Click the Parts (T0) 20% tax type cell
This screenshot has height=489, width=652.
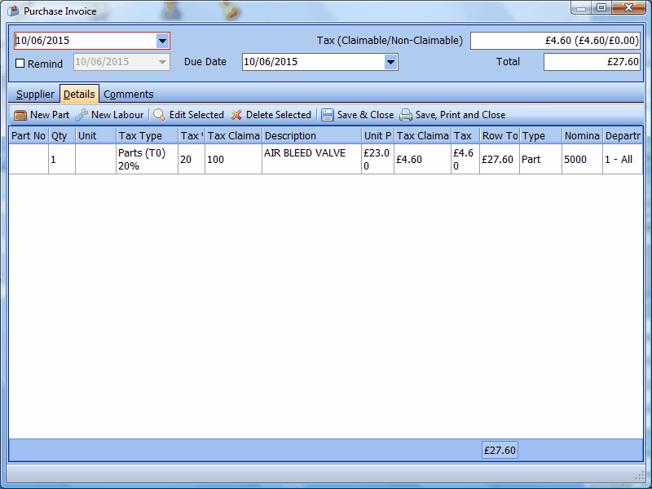click(x=148, y=159)
